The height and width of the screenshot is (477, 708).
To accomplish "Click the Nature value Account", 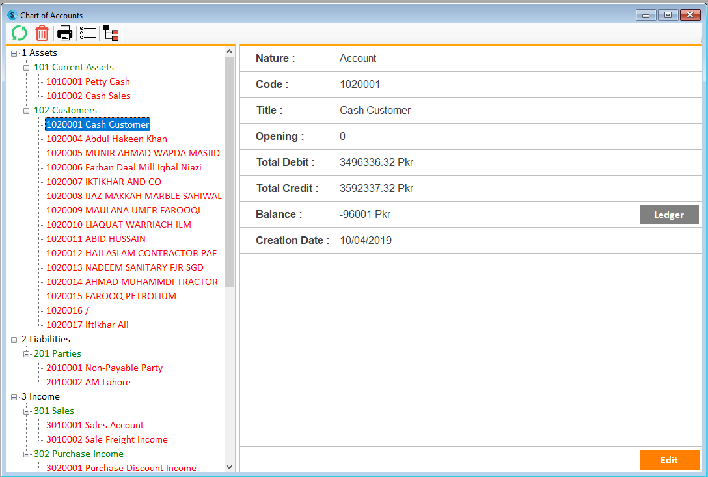I will [358, 59].
